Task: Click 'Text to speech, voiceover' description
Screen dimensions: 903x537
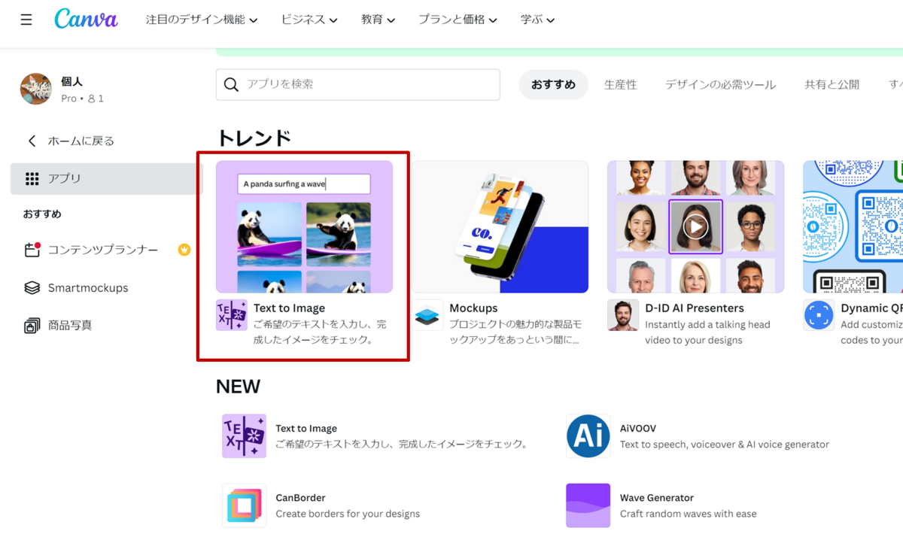Action: coord(725,444)
